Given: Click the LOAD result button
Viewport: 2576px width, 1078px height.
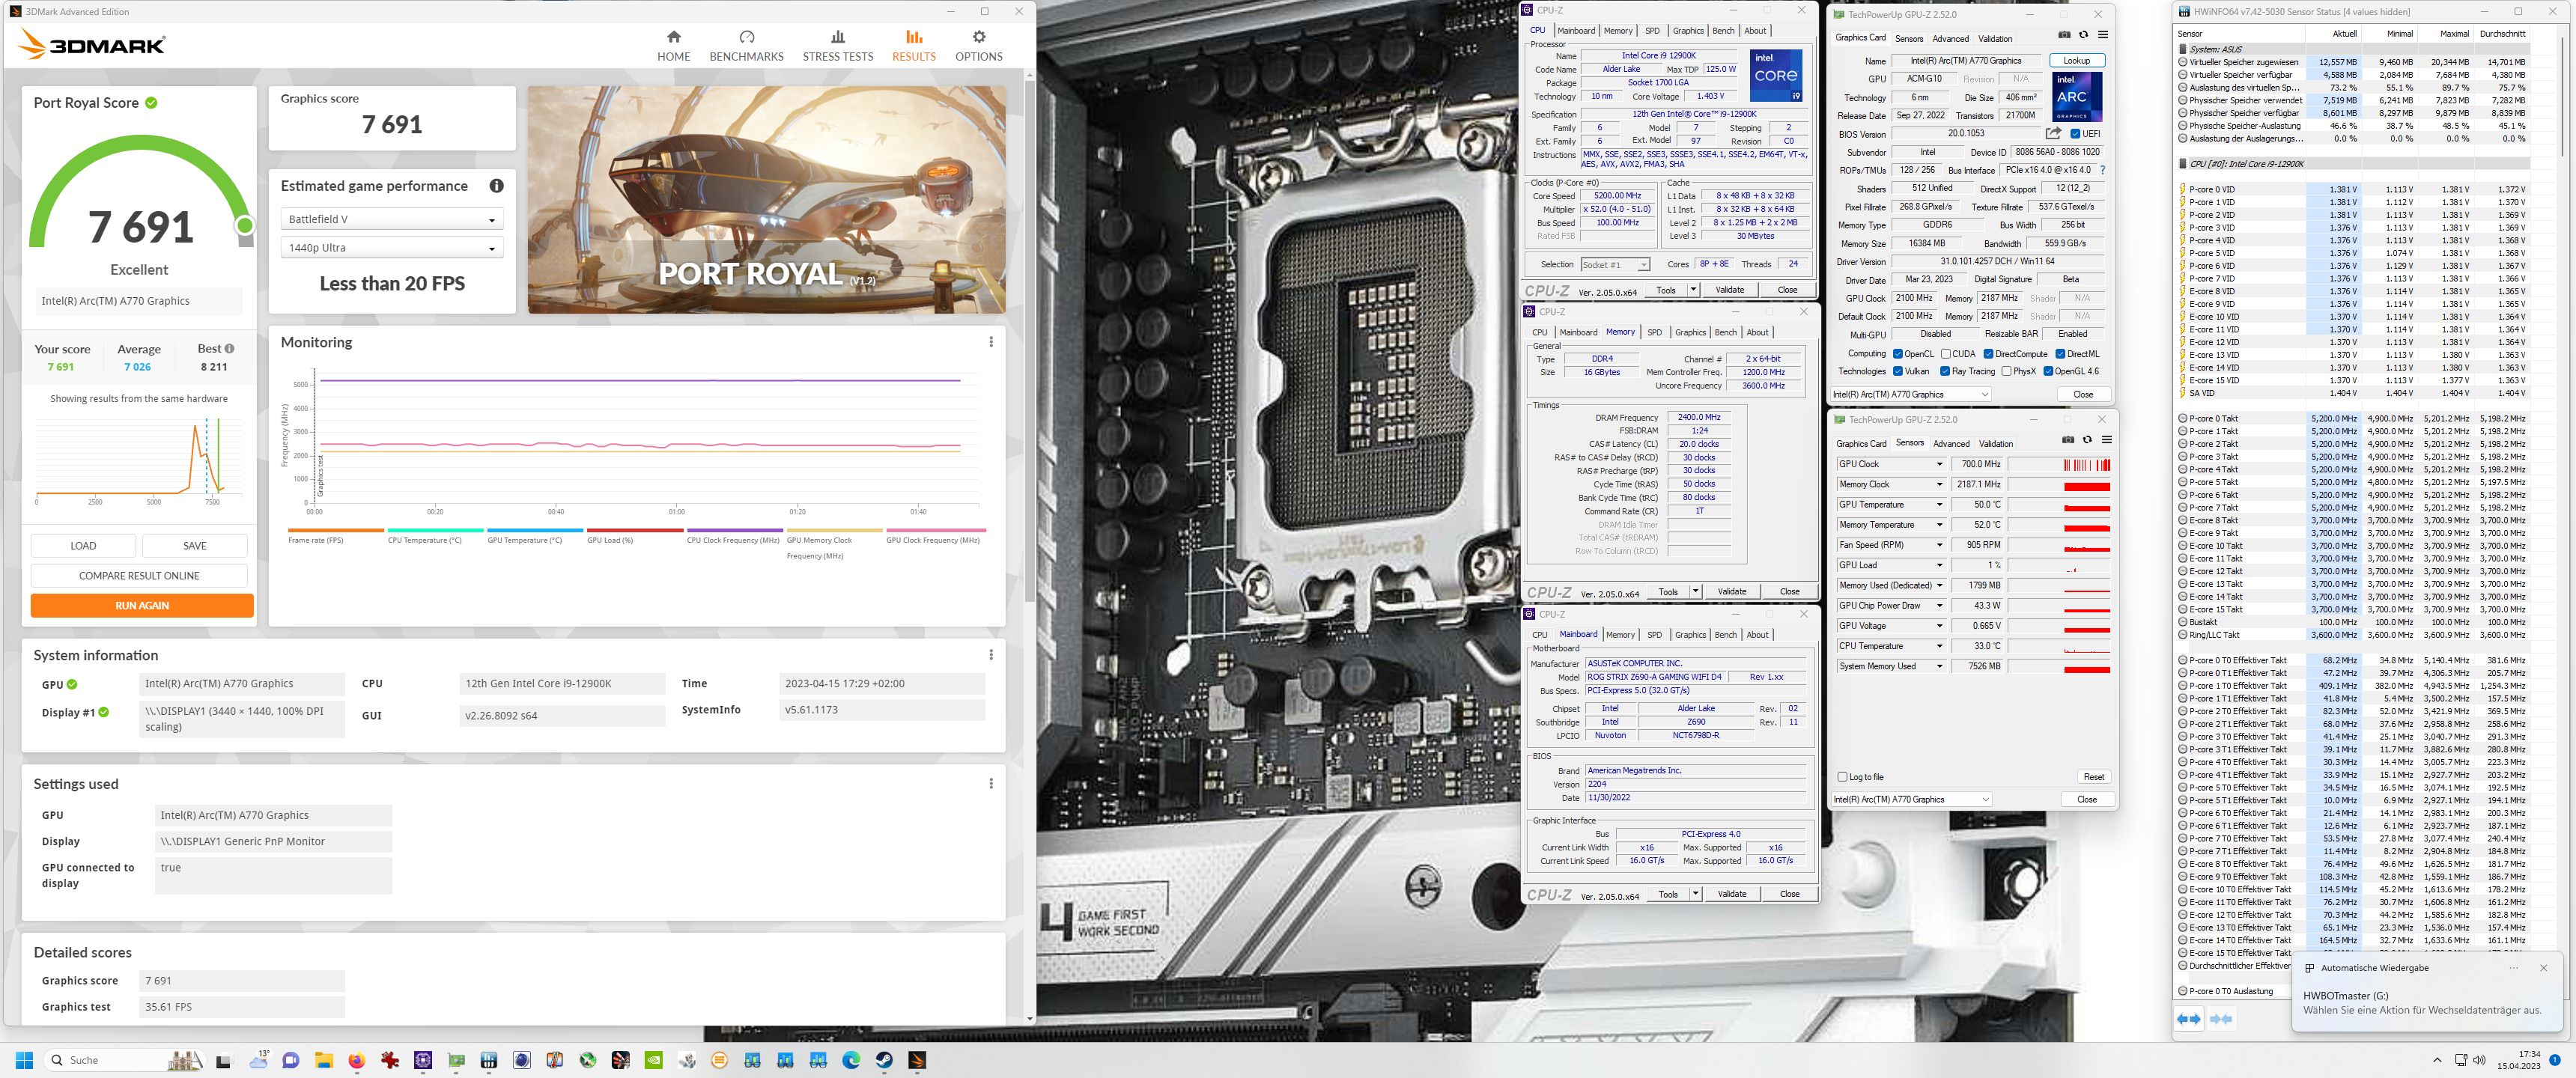Looking at the screenshot, I should point(83,546).
